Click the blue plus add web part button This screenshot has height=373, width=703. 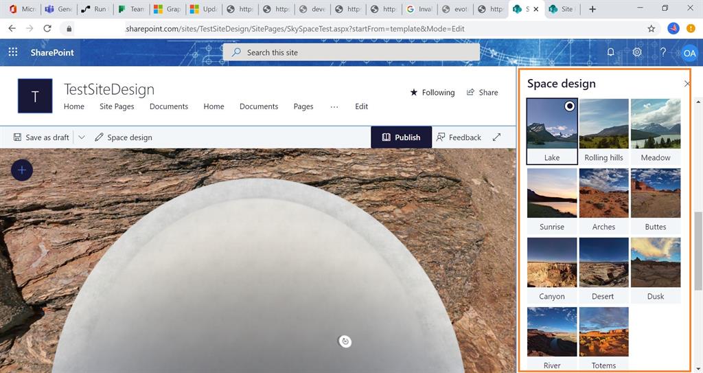pos(22,170)
